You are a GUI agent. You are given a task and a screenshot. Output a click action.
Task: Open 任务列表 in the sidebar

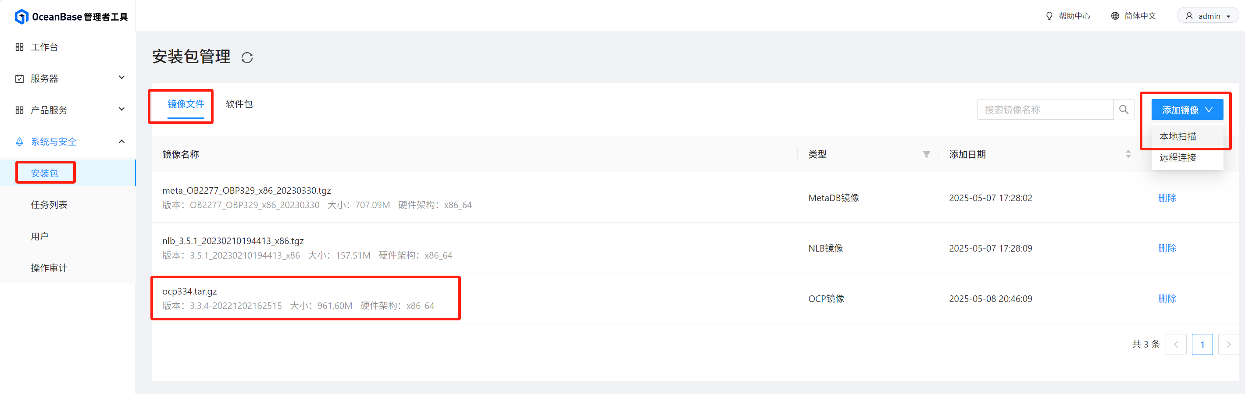49,205
